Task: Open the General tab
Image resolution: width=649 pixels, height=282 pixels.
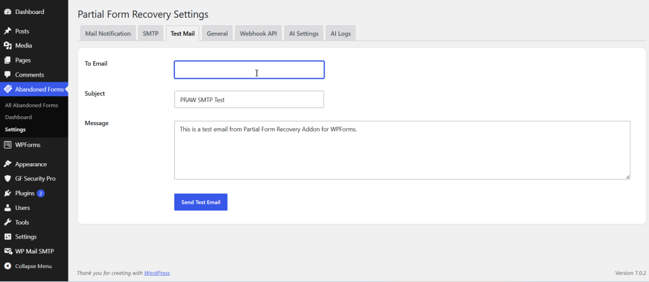Action: 217,34
